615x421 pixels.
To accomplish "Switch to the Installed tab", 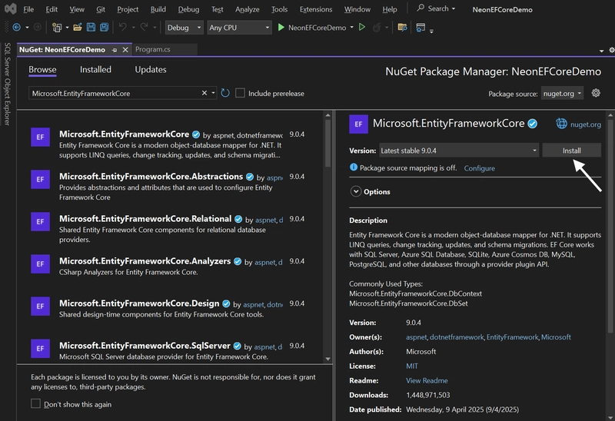I will 95,69.
